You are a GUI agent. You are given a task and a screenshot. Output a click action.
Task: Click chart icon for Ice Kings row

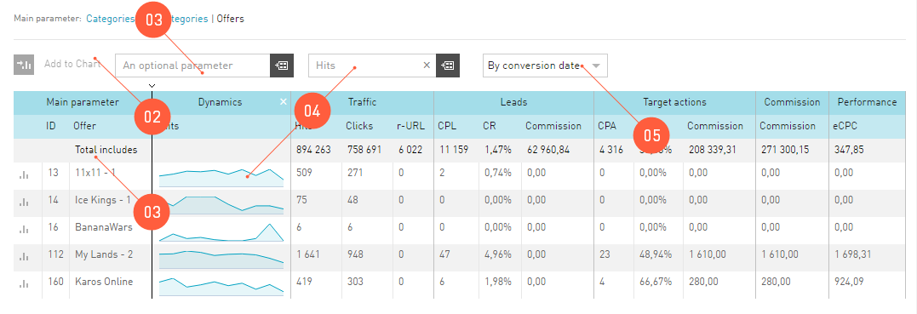(x=24, y=202)
